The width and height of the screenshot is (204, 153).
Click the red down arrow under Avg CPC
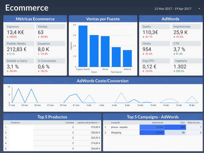click(x=144, y=71)
